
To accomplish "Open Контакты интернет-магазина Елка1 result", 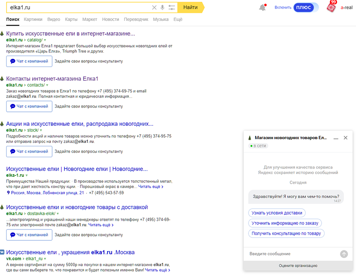I will pos(52,79).
